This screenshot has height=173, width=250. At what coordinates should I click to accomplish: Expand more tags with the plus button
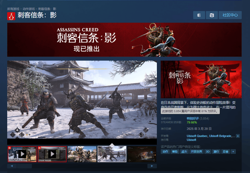(x=233, y=152)
